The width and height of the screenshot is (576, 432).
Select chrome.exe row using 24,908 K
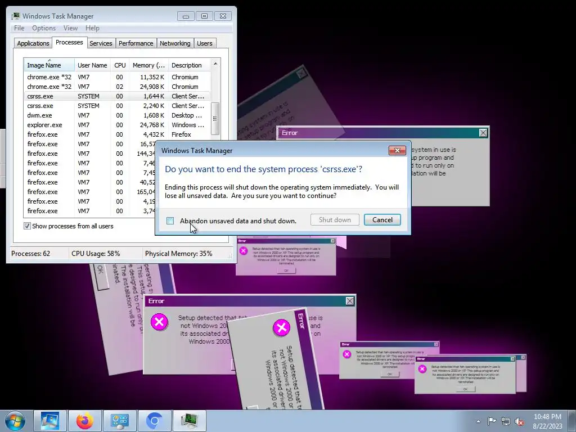click(x=117, y=87)
